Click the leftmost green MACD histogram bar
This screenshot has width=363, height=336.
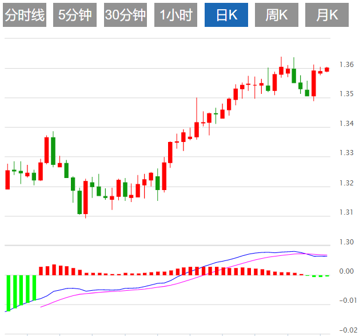(9, 292)
